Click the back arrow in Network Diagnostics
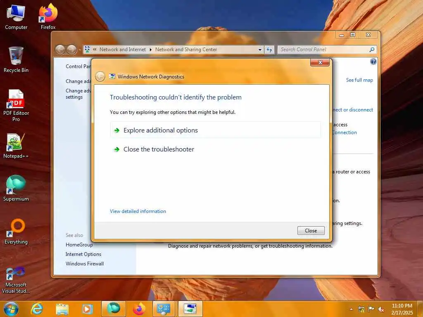423x317 pixels. click(x=100, y=76)
